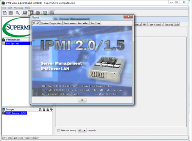Click the fourth icon in Groups header

click(x=51, y=109)
